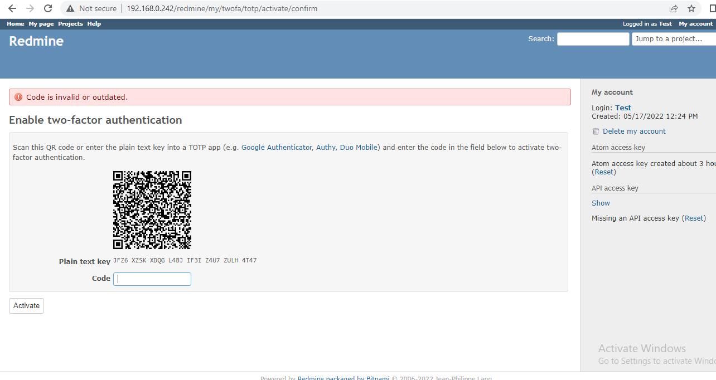Click the Test login link in sidebar
Screen dimensions: 716x380
click(x=623, y=108)
